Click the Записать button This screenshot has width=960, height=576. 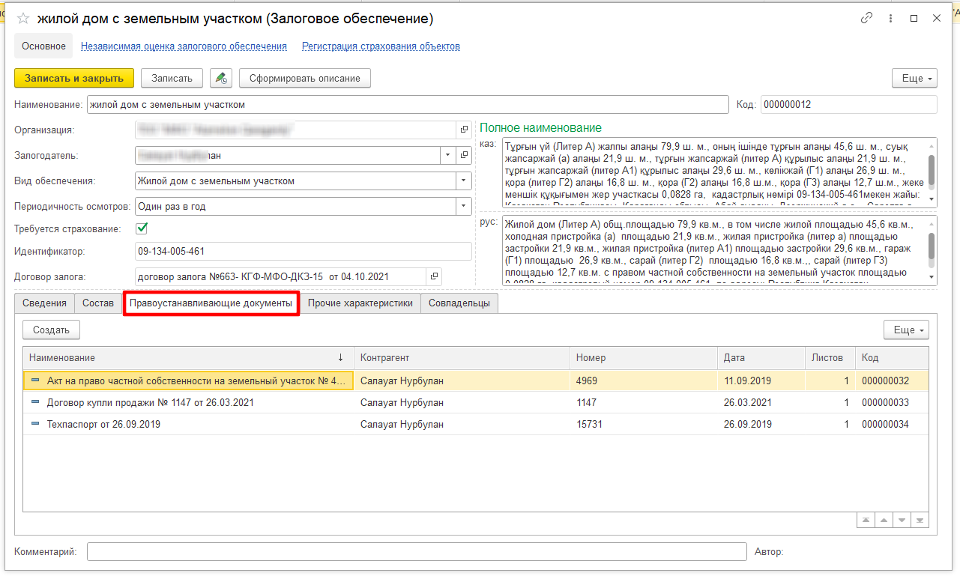(x=172, y=78)
